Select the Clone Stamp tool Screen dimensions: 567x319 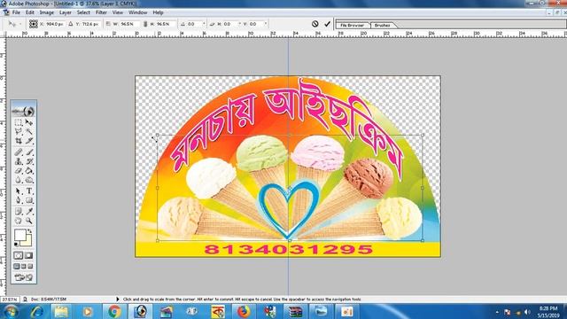tap(19, 161)
